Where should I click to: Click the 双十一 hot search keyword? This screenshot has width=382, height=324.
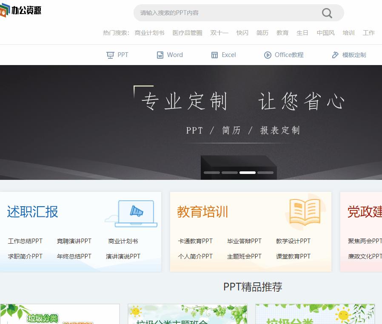click(219, 33)
